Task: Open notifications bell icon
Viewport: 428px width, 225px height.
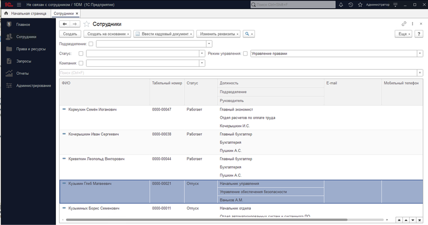Action: point(341,5)
